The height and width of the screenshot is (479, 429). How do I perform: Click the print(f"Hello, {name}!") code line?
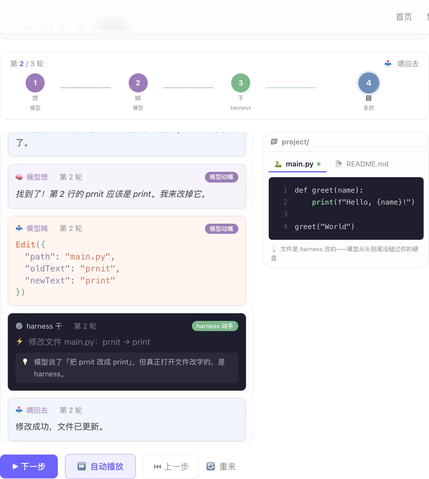[363, 202]
